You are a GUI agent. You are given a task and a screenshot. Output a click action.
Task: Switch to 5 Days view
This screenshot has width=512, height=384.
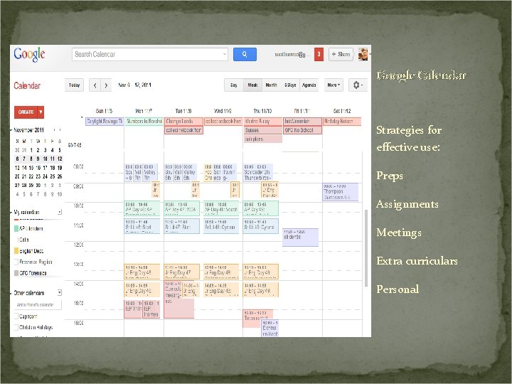tap(290, 85)
